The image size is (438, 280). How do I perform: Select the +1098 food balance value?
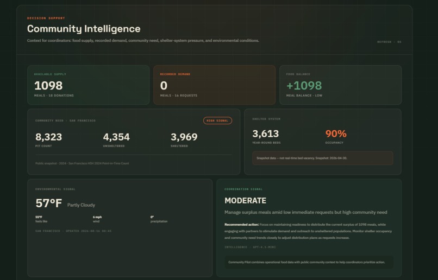coord(304,85)
